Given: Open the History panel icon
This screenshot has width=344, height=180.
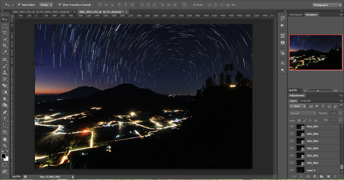Looking at the screenshot, I should click(283, 18).
